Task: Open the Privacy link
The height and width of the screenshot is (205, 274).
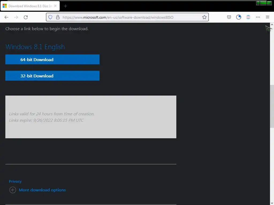Action: click(x=15, y=181)
